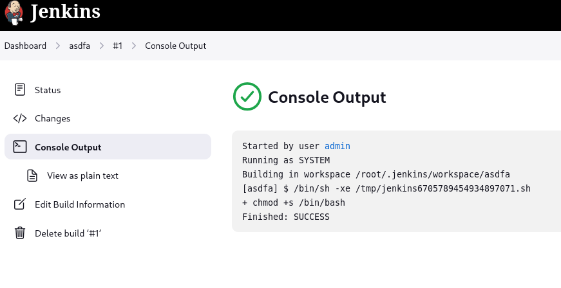Screen dimensions: 561x288
Task: Click the View as plain text file icon
Action: [x=32, y=175]
